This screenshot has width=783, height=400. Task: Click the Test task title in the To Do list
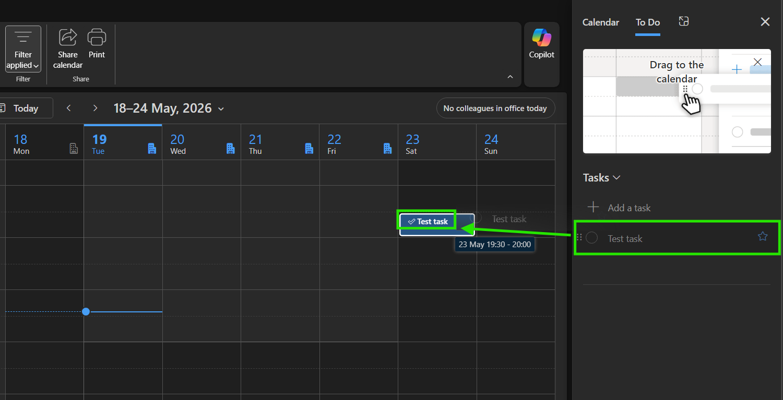[x=625, y=238]
